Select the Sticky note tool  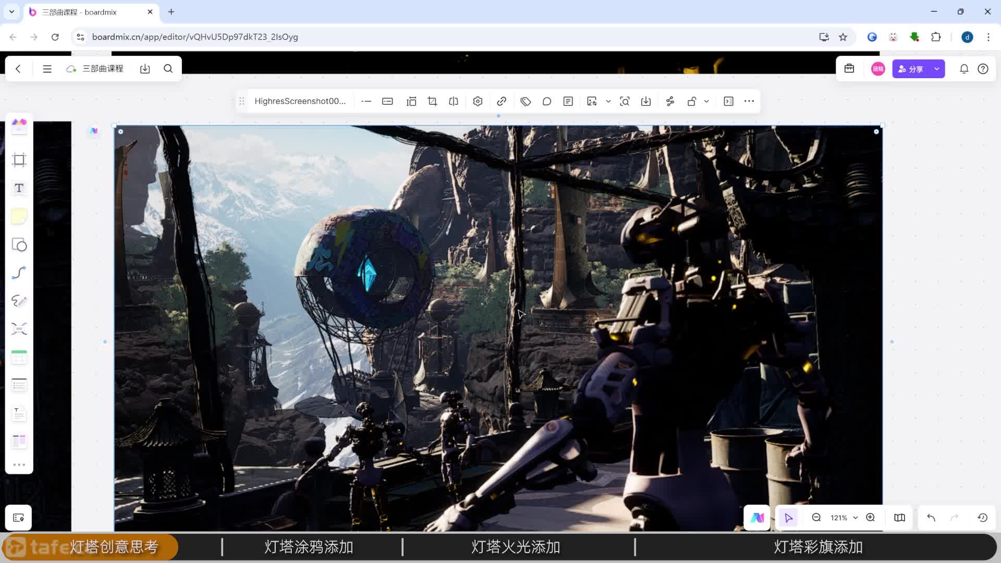pos(19,216)
